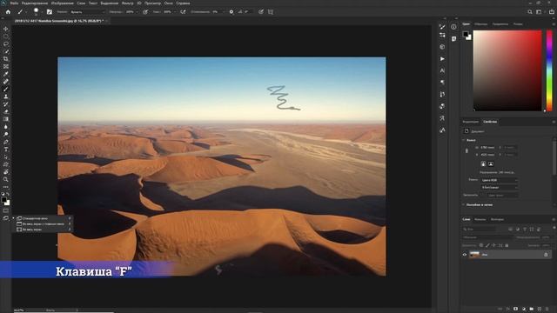Select the Eyedropper tool
Viewport: 557px width, 313px height.
tap(6, 74)
